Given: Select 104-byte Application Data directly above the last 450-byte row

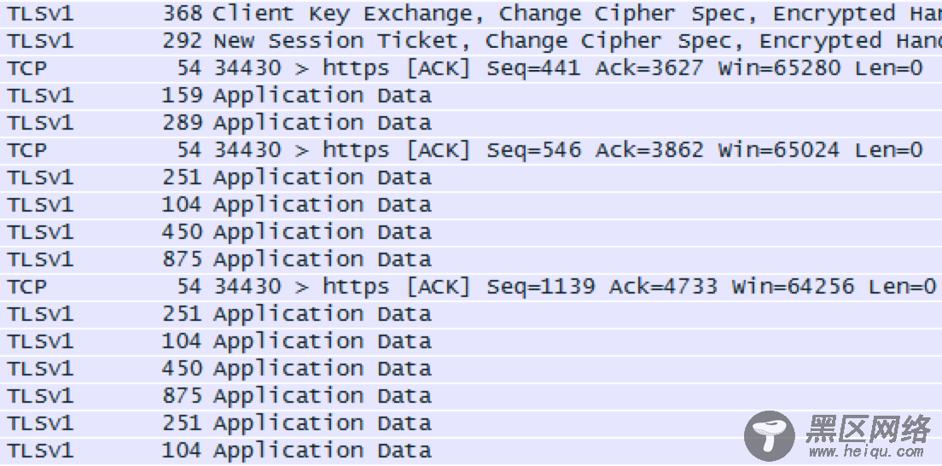Looking at the screenshot, I should click(x=471, y=341).
